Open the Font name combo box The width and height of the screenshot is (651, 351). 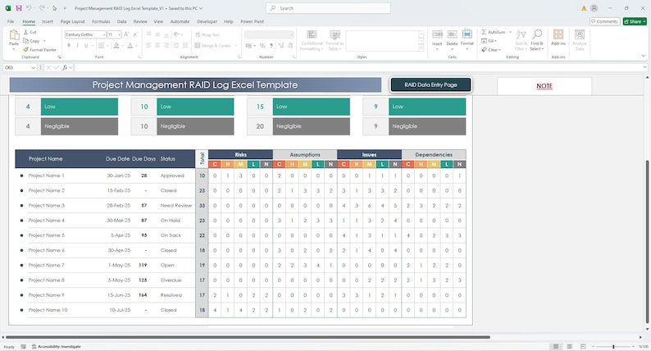(85, 34)
